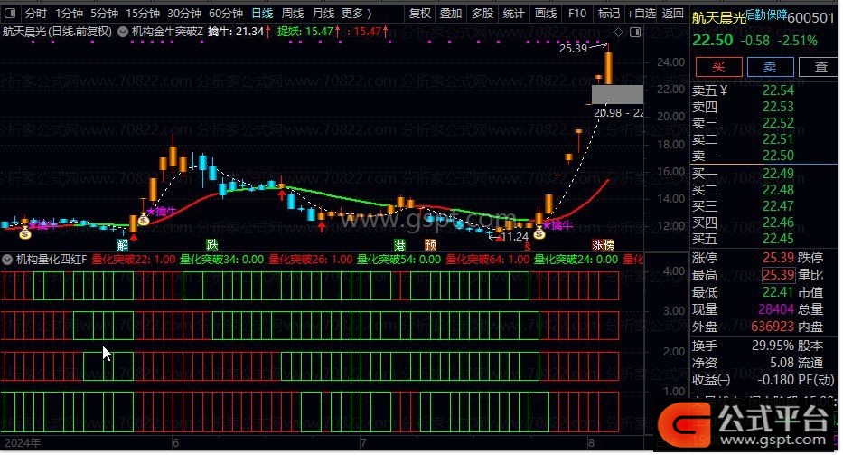Screen dimensions: 843x455
Task: Click the 查 query button
Action: pos(820,67)
